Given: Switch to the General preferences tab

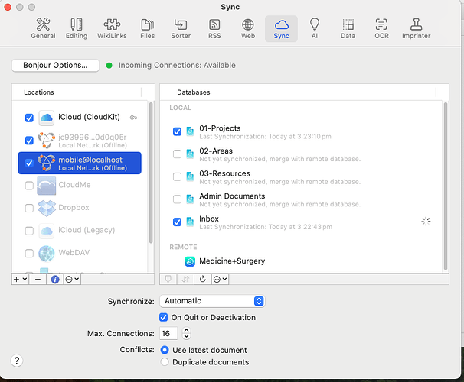Looking at the screenshot, I should pyautogui.click(x=43, y=28).
